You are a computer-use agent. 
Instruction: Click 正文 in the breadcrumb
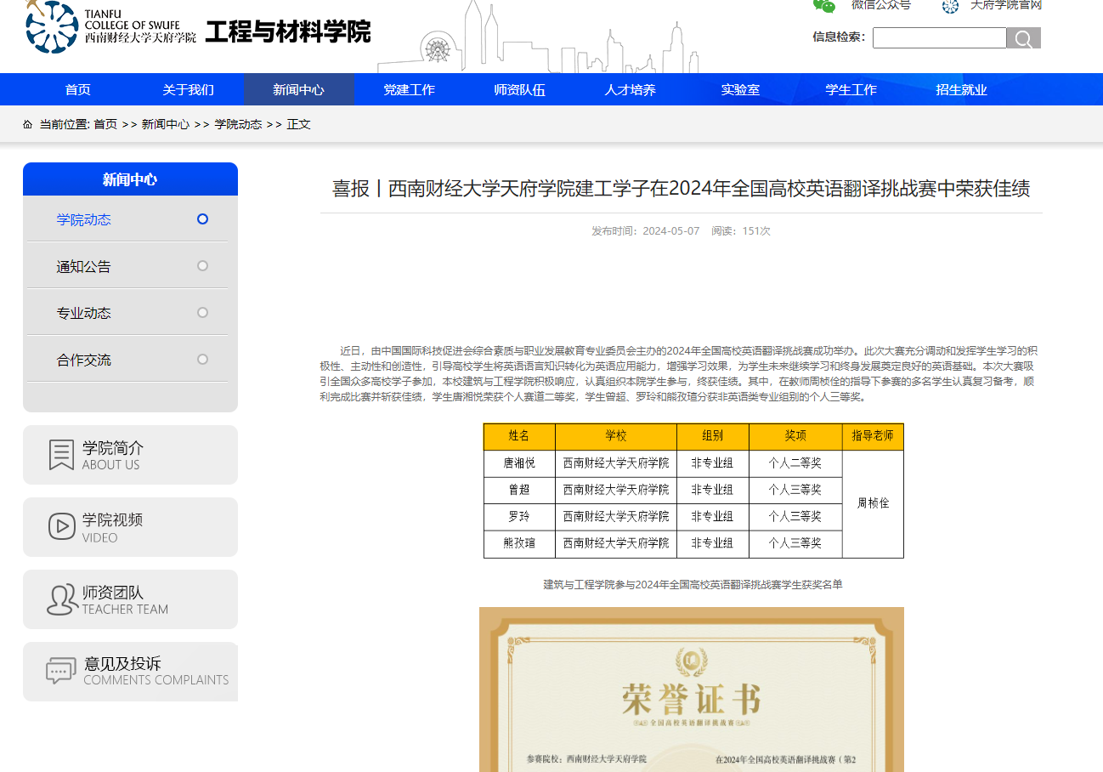(299, 124)
